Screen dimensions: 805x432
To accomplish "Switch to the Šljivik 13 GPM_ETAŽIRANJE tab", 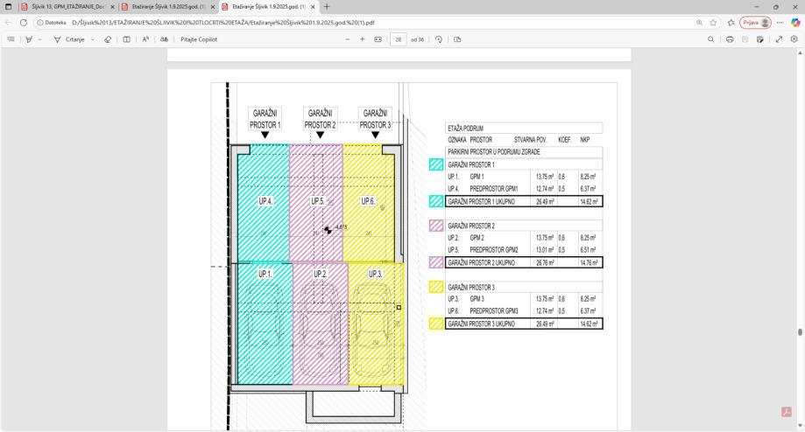I will click(x=61, y=6).
